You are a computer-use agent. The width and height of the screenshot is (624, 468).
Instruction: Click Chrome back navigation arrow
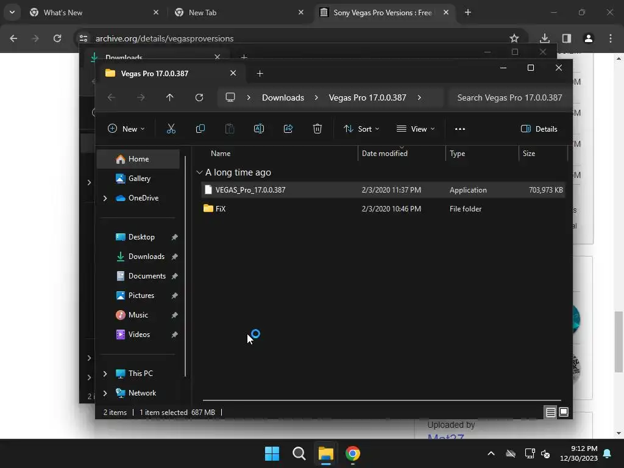13,38
